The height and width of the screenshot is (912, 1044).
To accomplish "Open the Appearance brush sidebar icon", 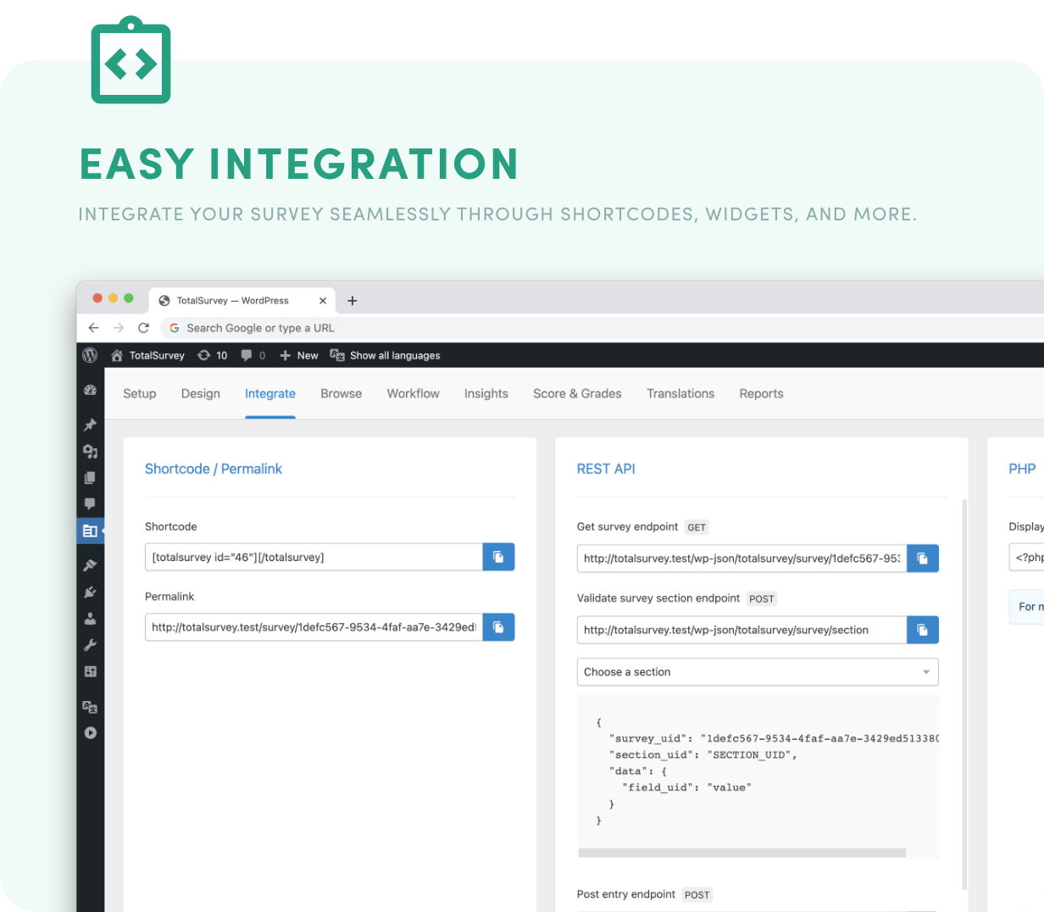I will (x=90, y=565).
